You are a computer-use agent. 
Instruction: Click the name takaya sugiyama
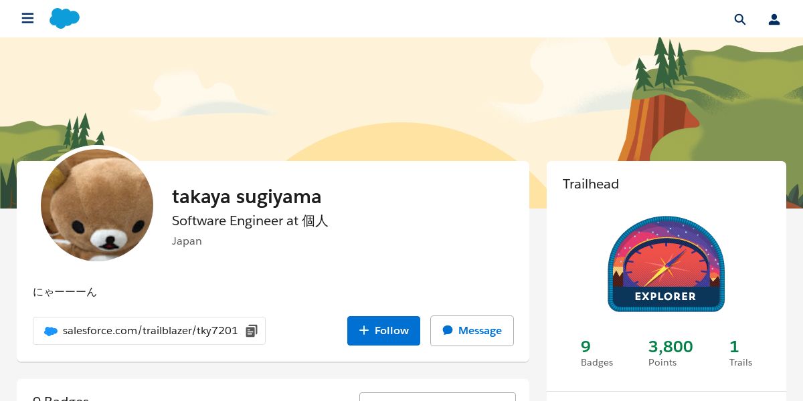pos(246,196)
